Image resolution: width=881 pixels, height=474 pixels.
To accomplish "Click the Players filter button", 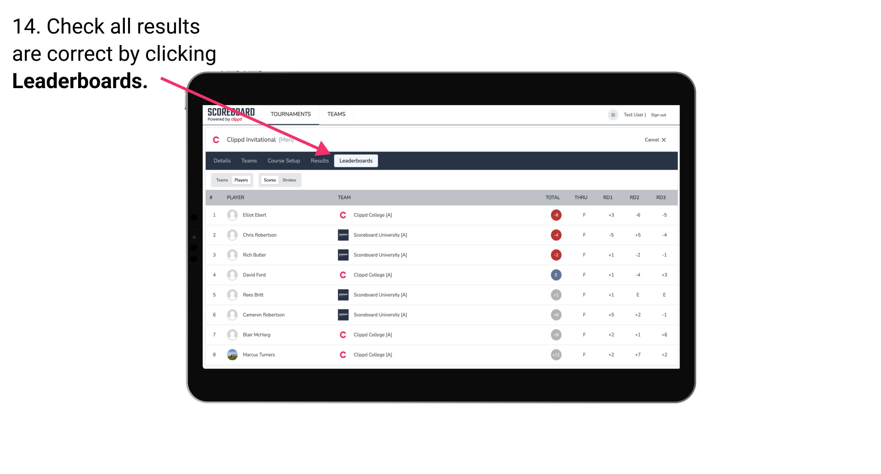I will tap(241, 179).
